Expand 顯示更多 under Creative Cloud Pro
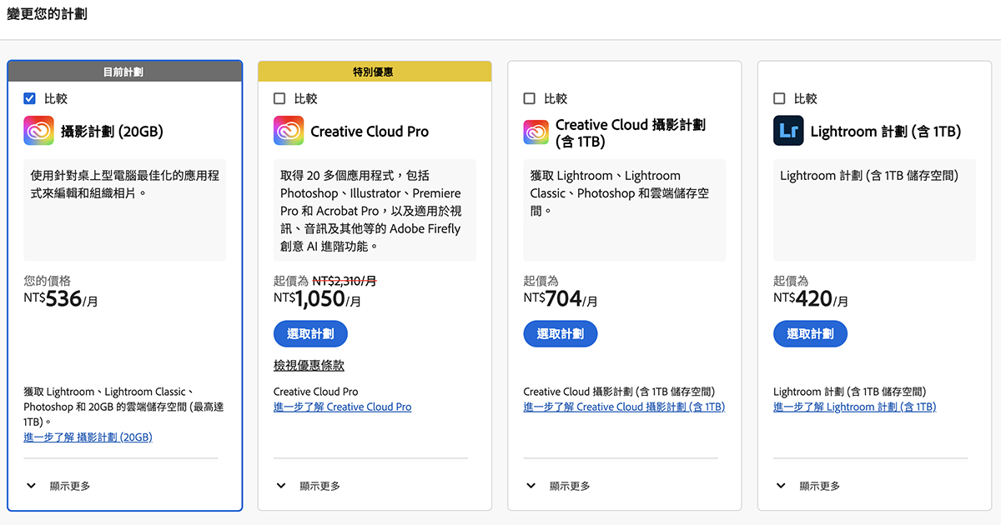This screenshot has width=1001, height=525. tap(309, 486)
